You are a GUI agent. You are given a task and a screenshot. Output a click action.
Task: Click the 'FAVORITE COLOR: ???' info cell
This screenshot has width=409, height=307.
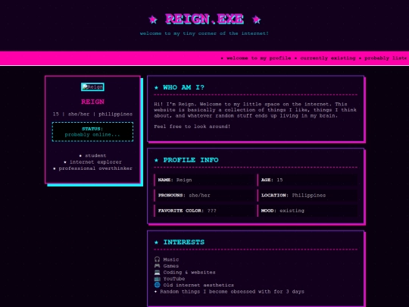tap(204, 211)
